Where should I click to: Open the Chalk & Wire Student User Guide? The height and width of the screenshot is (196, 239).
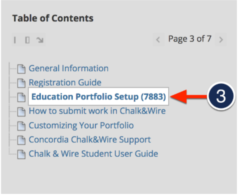[93, 154]
